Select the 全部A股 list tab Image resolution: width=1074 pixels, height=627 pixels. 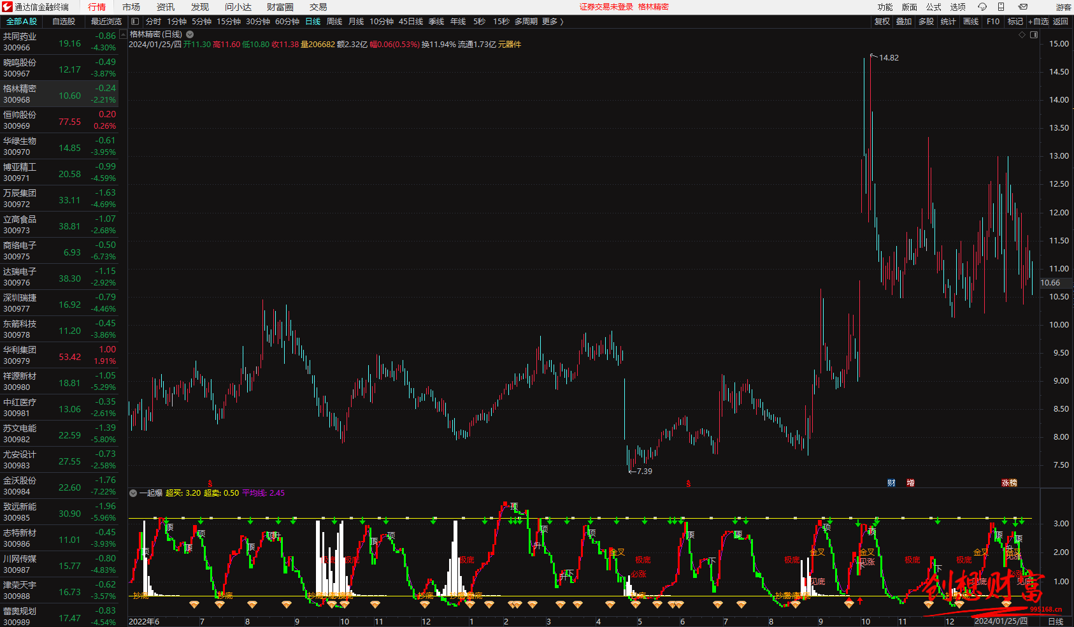coord(22,22)
